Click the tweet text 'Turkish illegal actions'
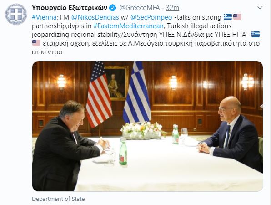This screenshot has height=205, width=271. [x=199, y=26]
